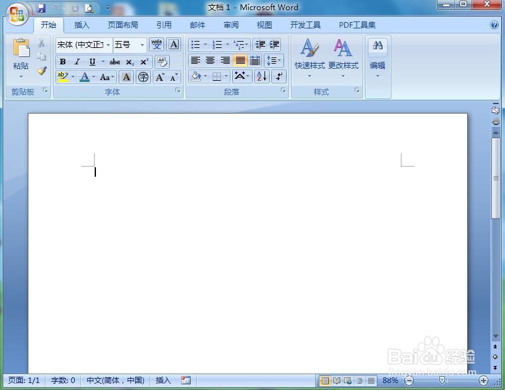Open the Editing (编辑) binoculars menu
Image resolution: width=505 pixels, height=390 pixels.
[x=377, y=57]
